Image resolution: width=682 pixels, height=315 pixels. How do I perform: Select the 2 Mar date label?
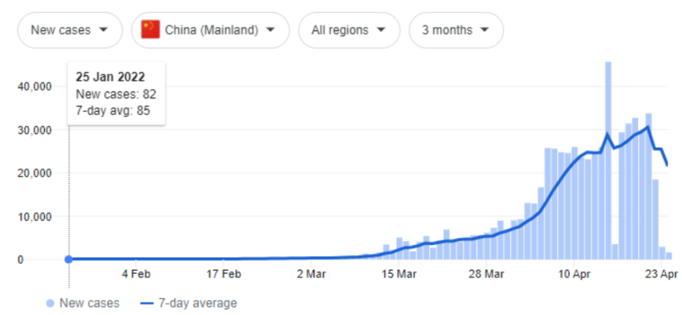pyautogui.click(x=311, y=274)
